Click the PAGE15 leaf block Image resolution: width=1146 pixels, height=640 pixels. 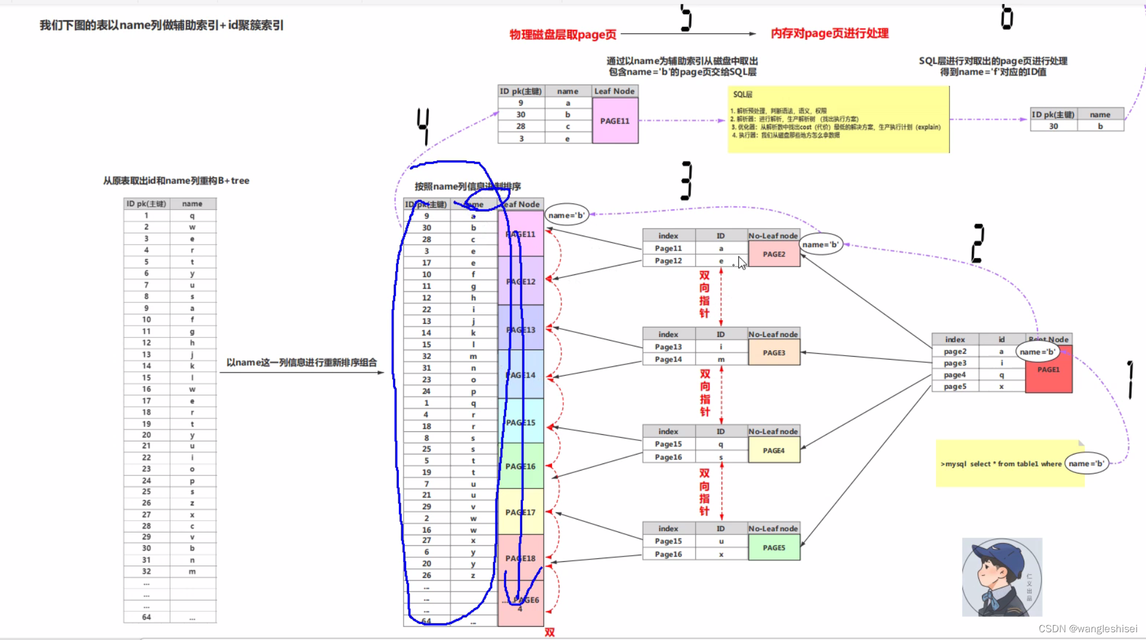pyautogui.click(x=521, y=422)
